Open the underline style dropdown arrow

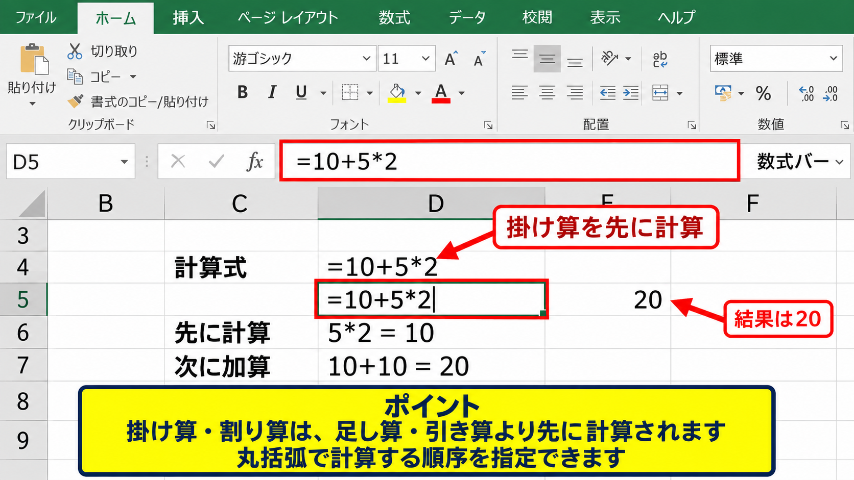323,93
